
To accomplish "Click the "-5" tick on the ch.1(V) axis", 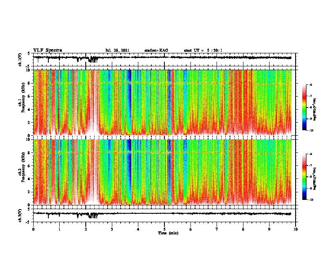I will tap(29, 66).
